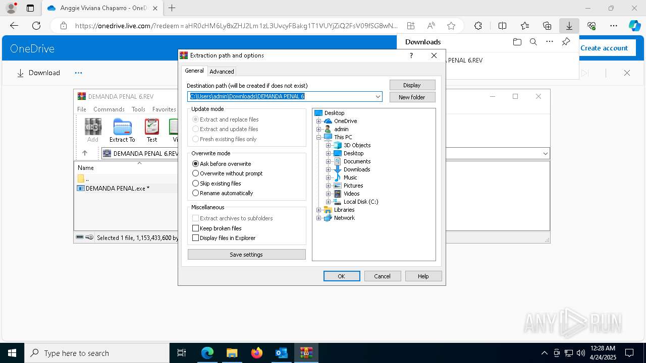Image resolution: width=646 pixels, height=363 pixels.
Task: Refresh the browser page
Action: [36, 26]
